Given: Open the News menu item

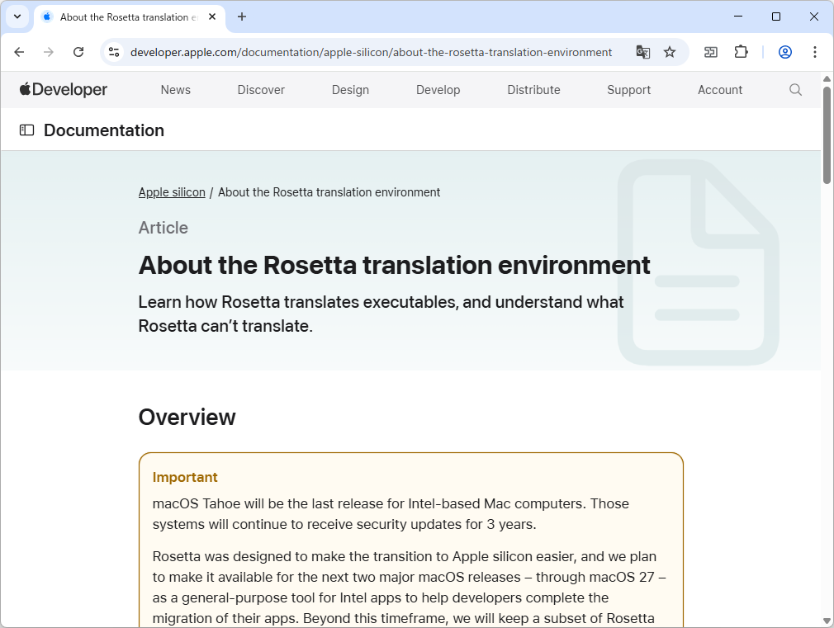Looking at the screenshot, I should tap(176, 90).
